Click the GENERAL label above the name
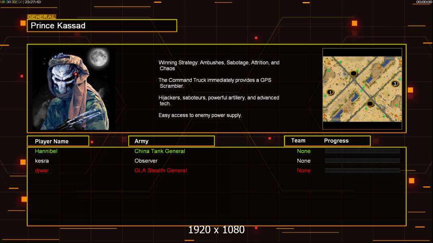This screenshot has width=433, height=243. 41,17
